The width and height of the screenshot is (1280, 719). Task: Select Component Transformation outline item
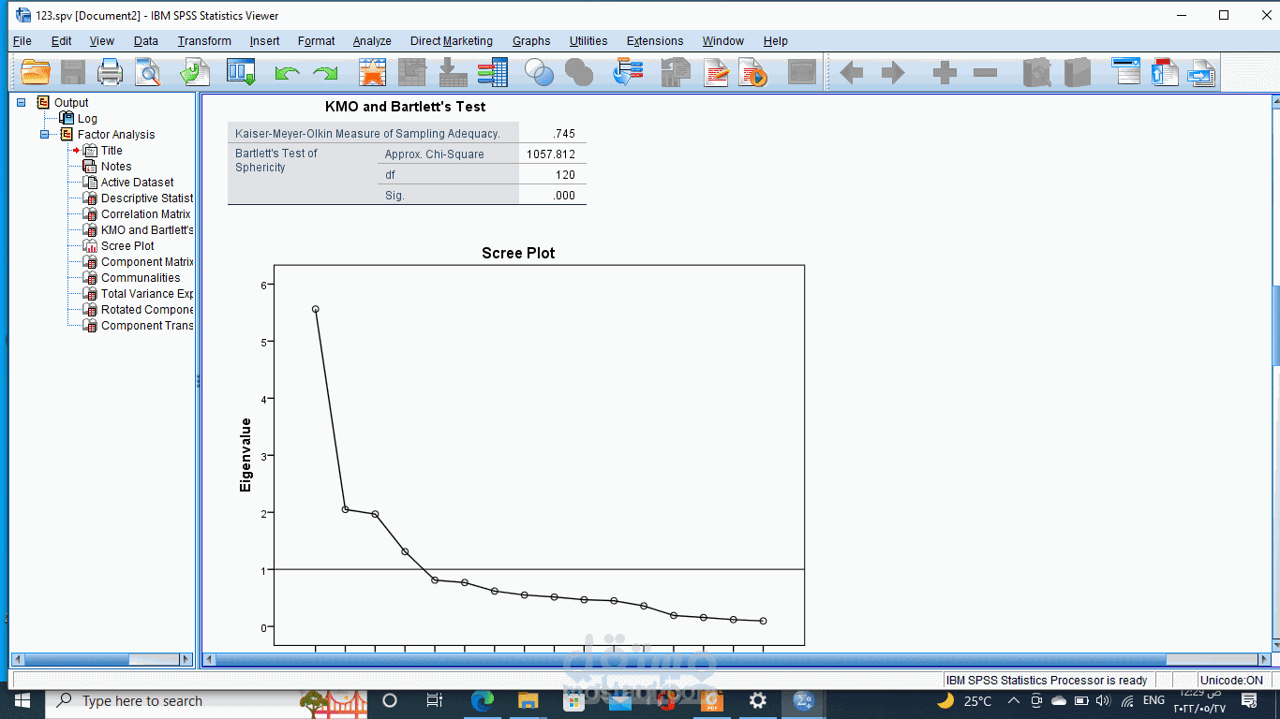click(x=147, y=326)
